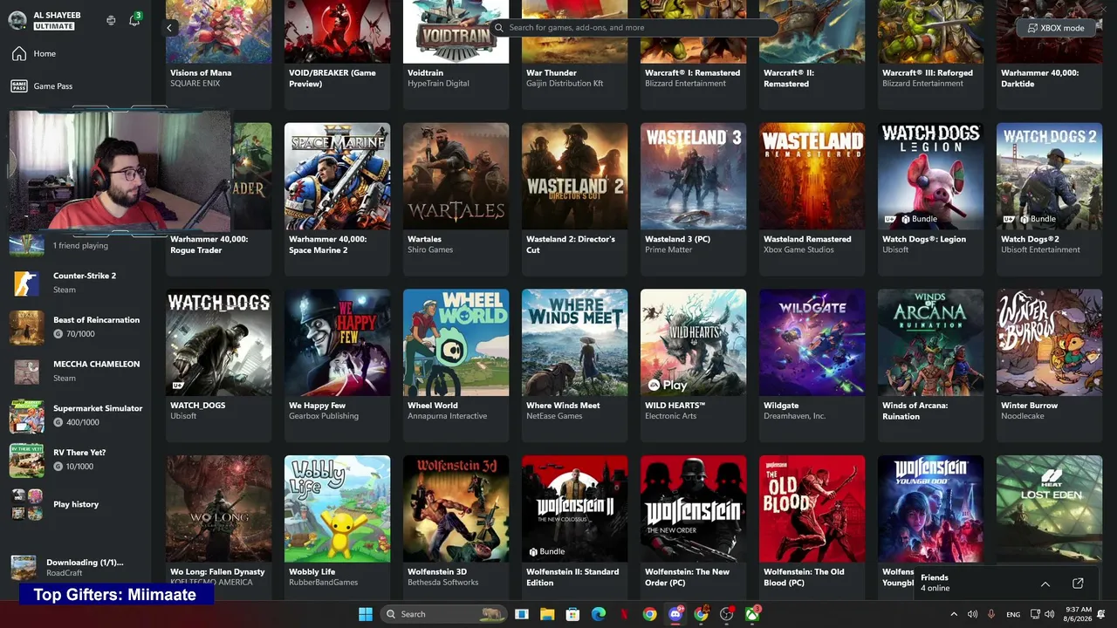Open the Wartales game cover

456,176
